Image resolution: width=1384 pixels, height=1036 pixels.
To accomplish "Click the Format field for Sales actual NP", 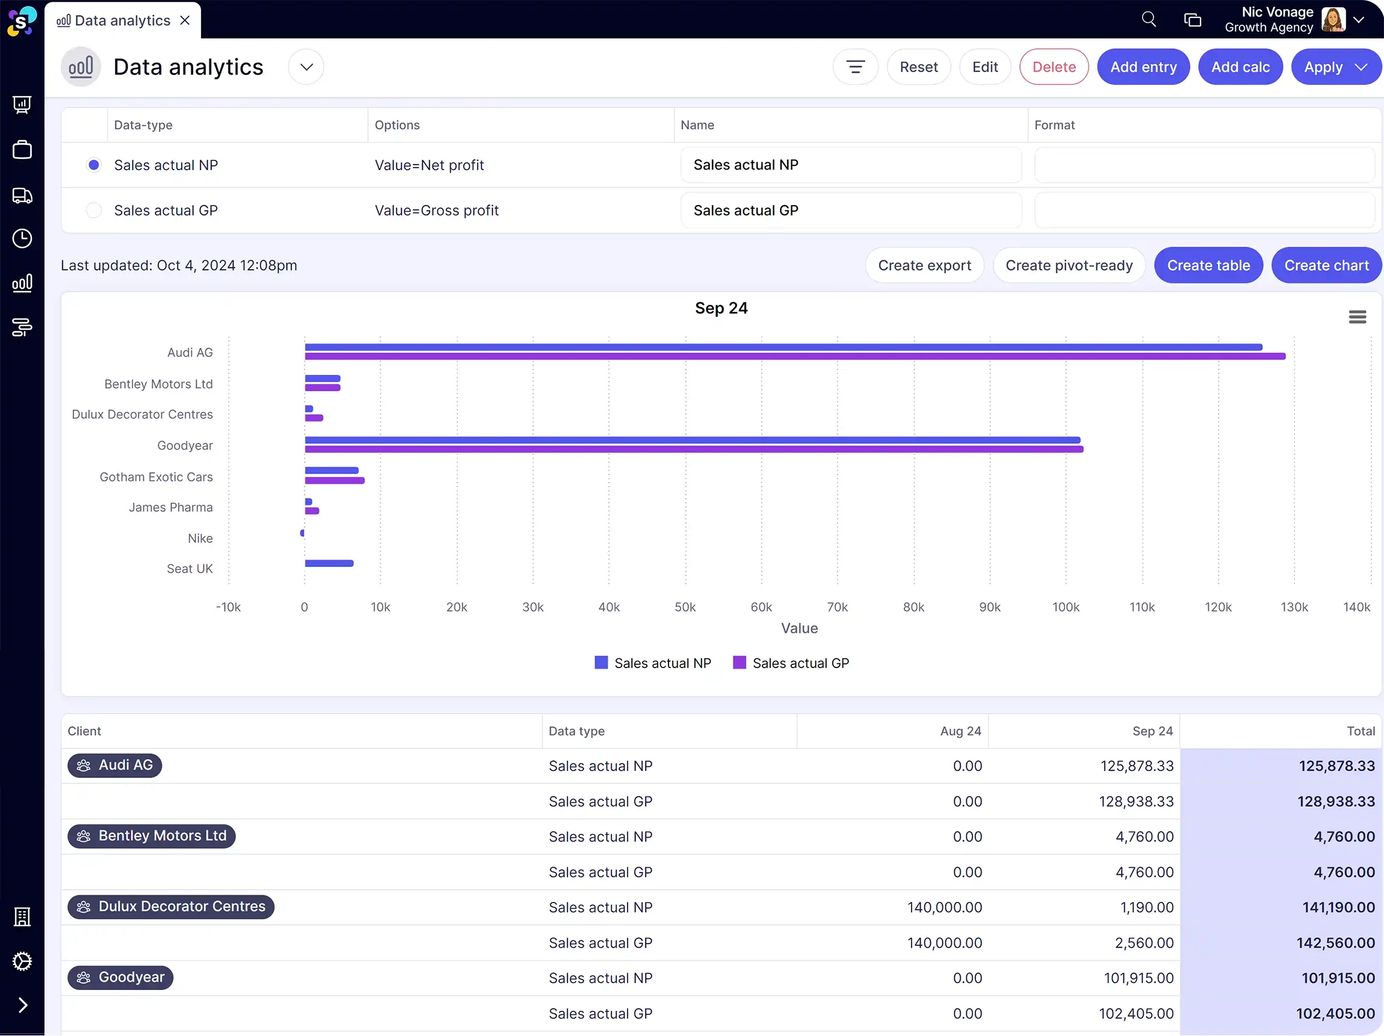I will click(x=1204, y=165).
